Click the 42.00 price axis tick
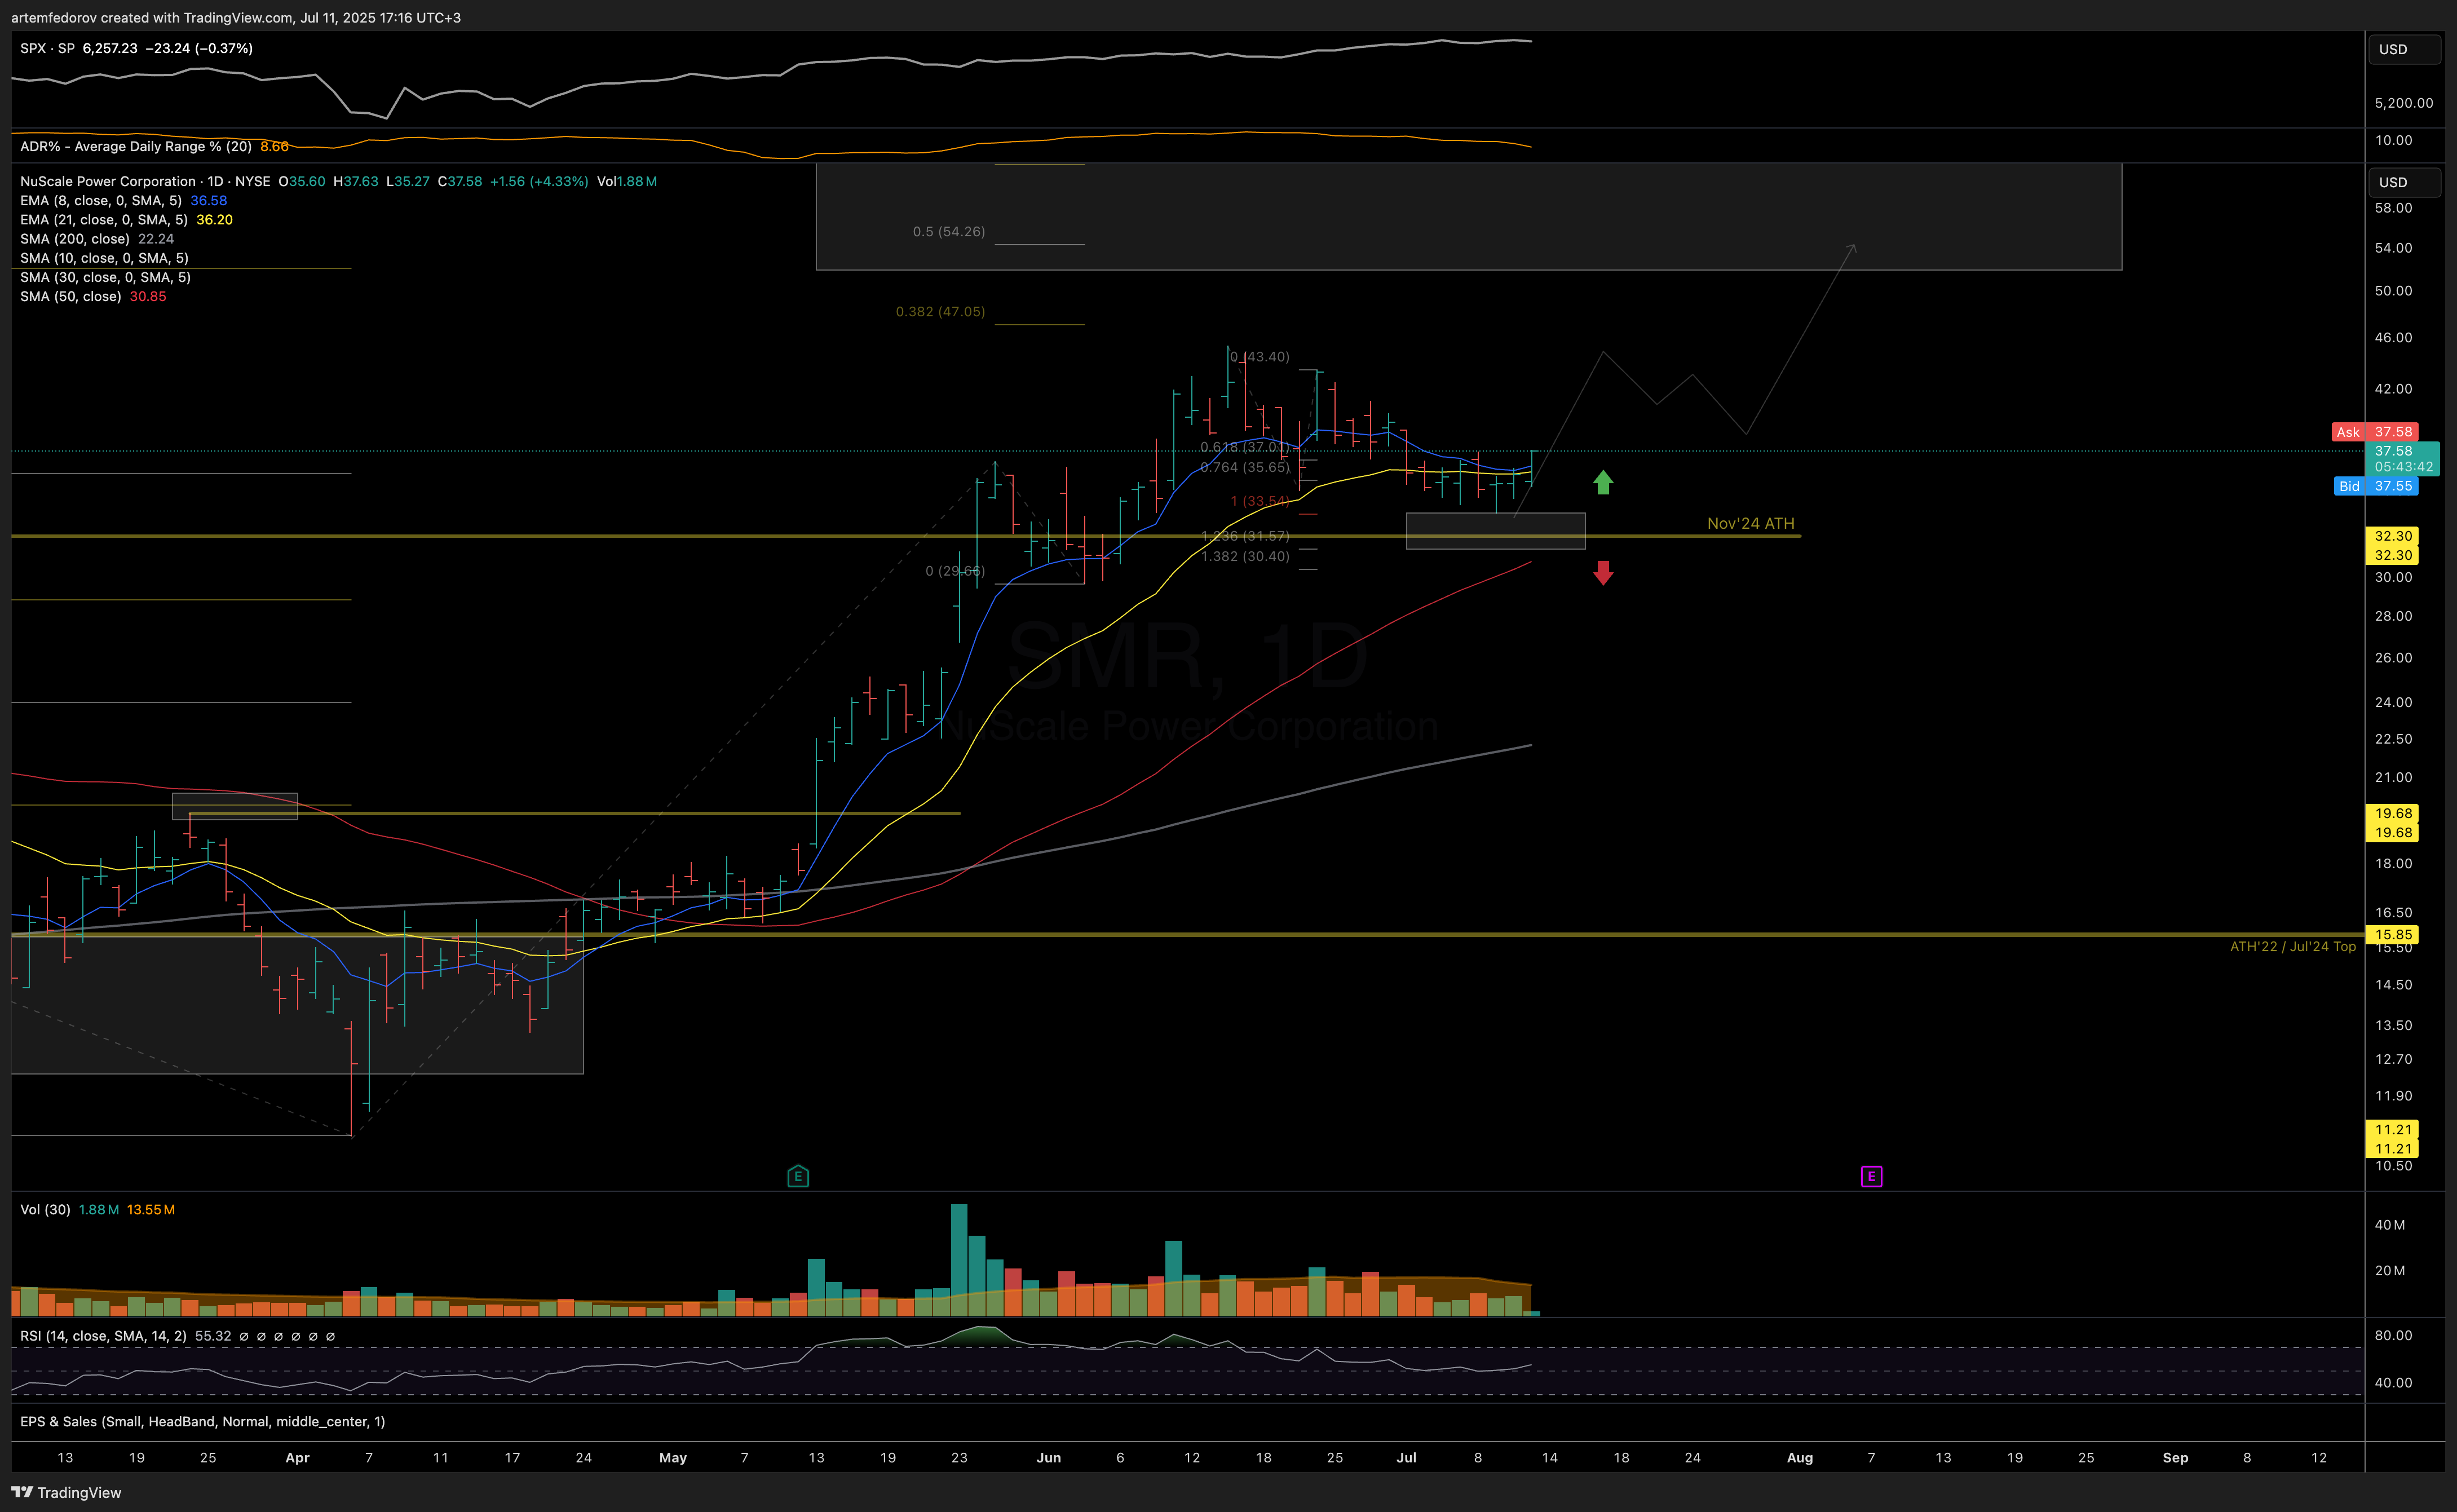Screen dimensions: 2457x1512 [x=2393, y=388]
